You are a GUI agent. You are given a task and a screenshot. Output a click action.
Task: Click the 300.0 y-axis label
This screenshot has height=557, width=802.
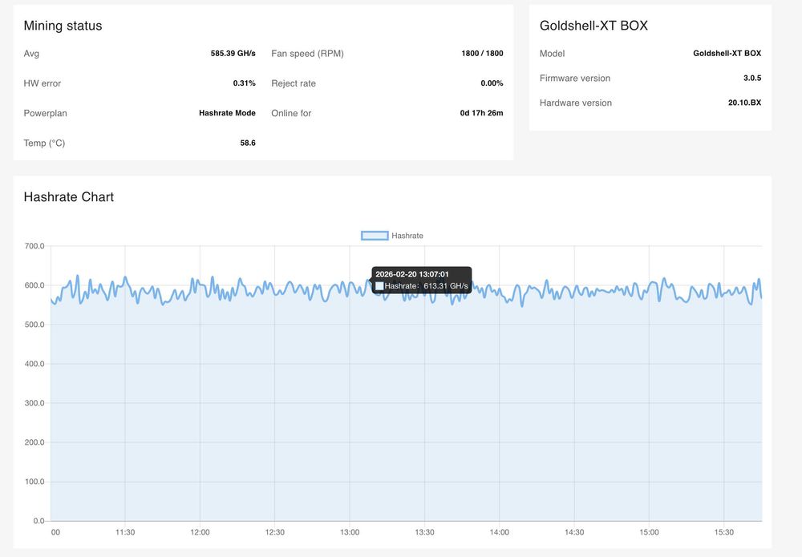(34, 402)
